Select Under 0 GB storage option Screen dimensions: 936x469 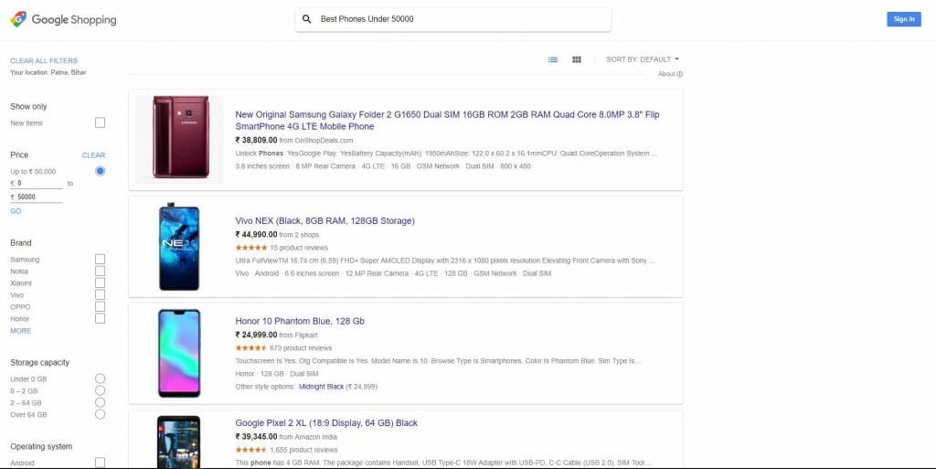[101, 378]
